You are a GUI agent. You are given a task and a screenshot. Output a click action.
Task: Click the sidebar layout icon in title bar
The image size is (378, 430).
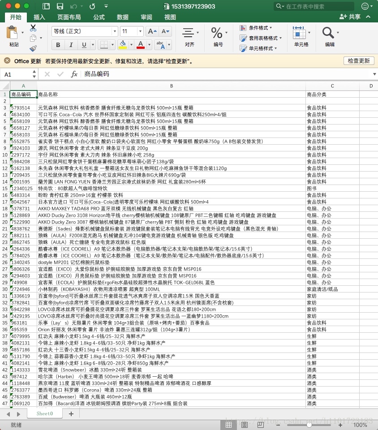46,6
